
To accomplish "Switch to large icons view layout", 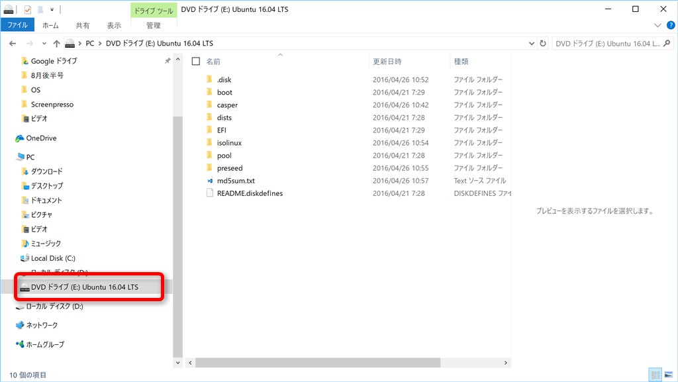I will (x=669, y=375).
